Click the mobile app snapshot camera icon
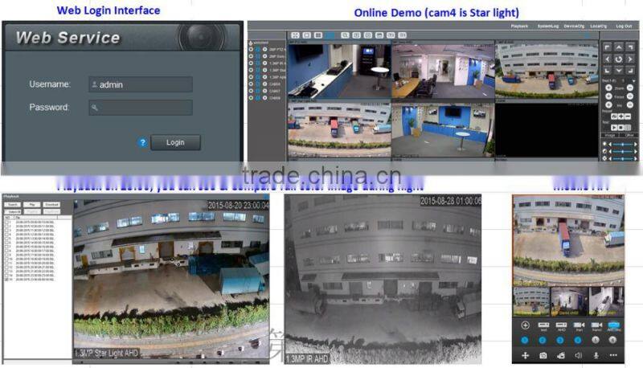Image resolution: width=643 pixels, height=368 pixels. [544, 354]
